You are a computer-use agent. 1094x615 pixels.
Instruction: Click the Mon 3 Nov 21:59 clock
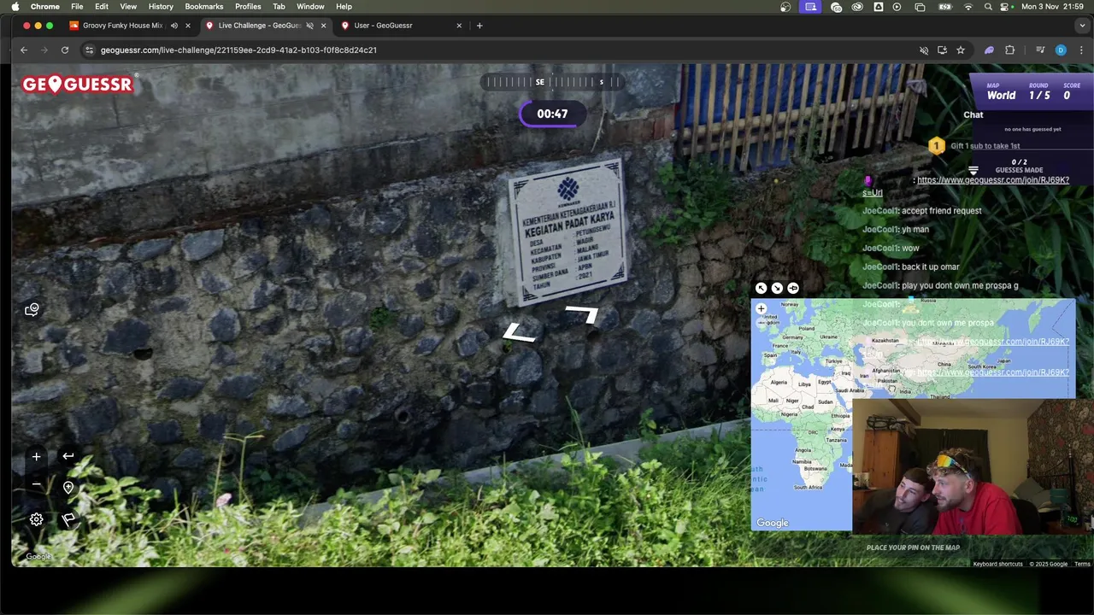pos(1054,6)
